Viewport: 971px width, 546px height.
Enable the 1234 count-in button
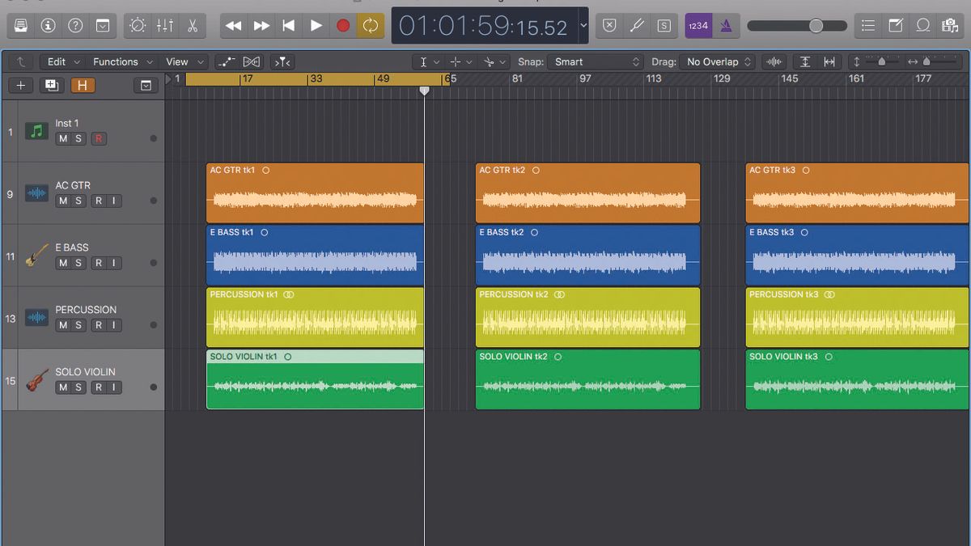coord(698,25)
